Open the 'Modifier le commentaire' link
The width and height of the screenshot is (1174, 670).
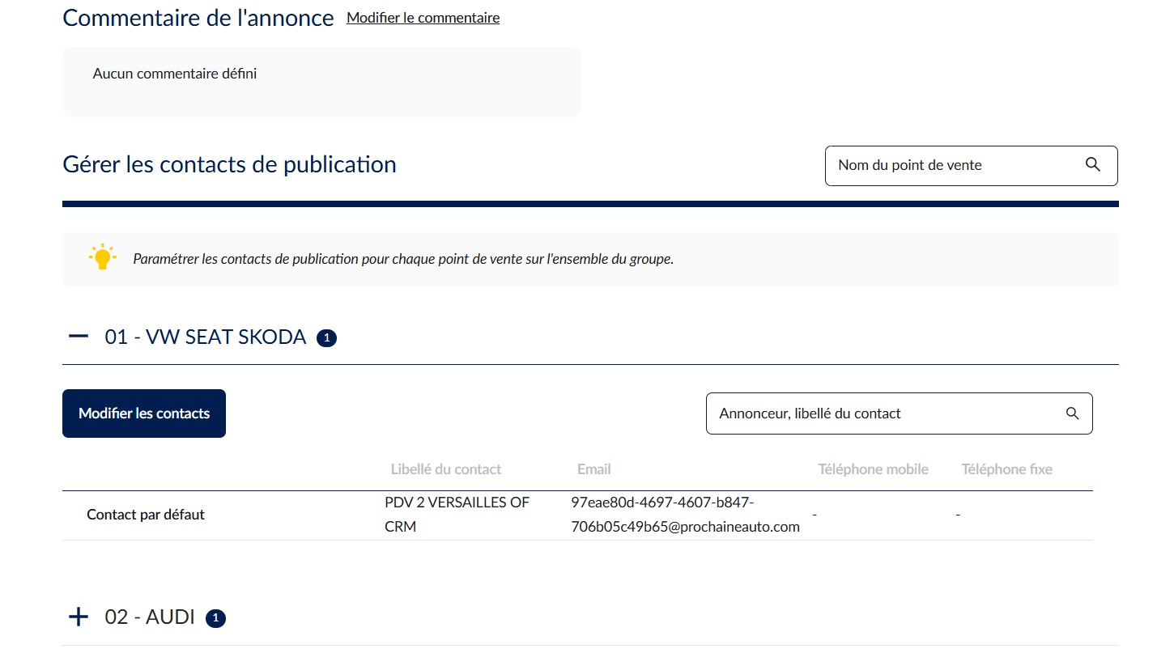[423, 18]
